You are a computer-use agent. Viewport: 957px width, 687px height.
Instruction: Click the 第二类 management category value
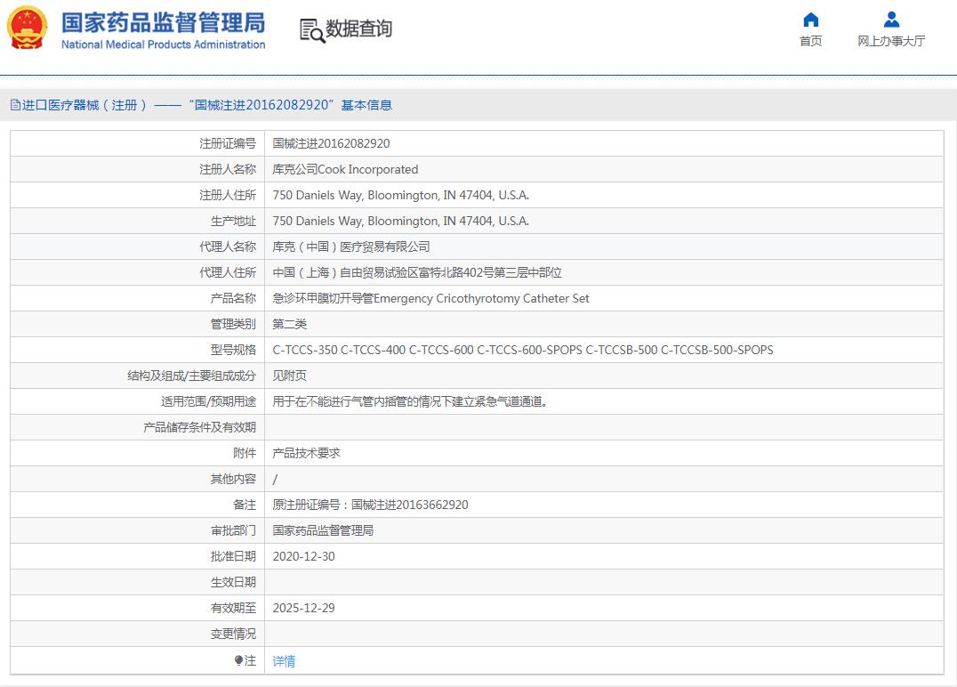click(x=289, y=324)
